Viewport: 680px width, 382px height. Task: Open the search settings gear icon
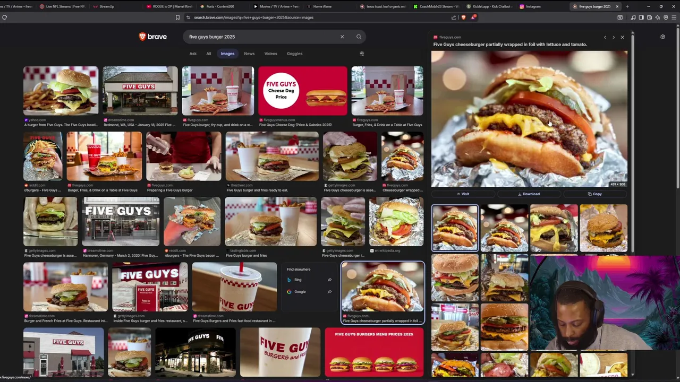pyautogui.click(x=662, y=37)
